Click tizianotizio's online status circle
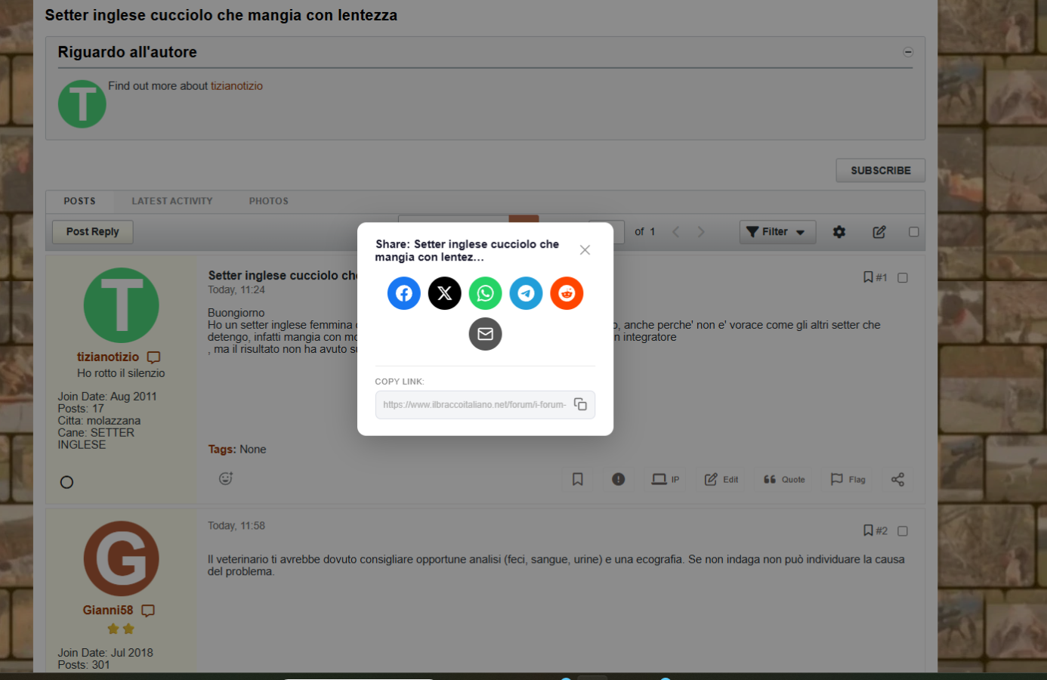Viewport: 1047px width, 680px height. click(x=66, y=482)
